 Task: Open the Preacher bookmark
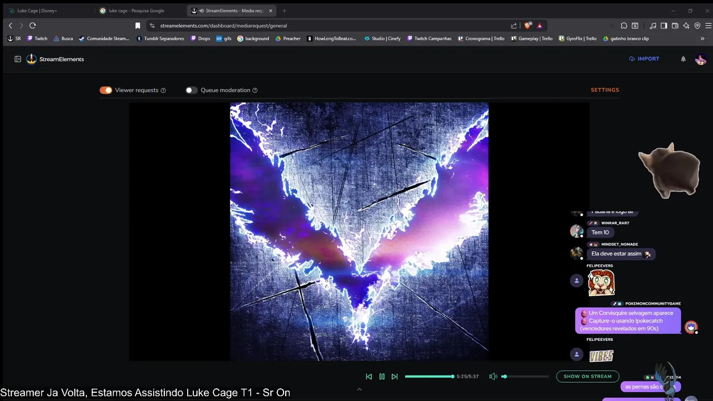click(x=288, y=39)
